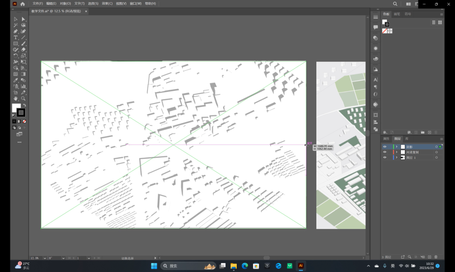This screenshot has height=272, width=455.
Task: Expand the 阴影 layer
Action: click(x=397, y=147)
